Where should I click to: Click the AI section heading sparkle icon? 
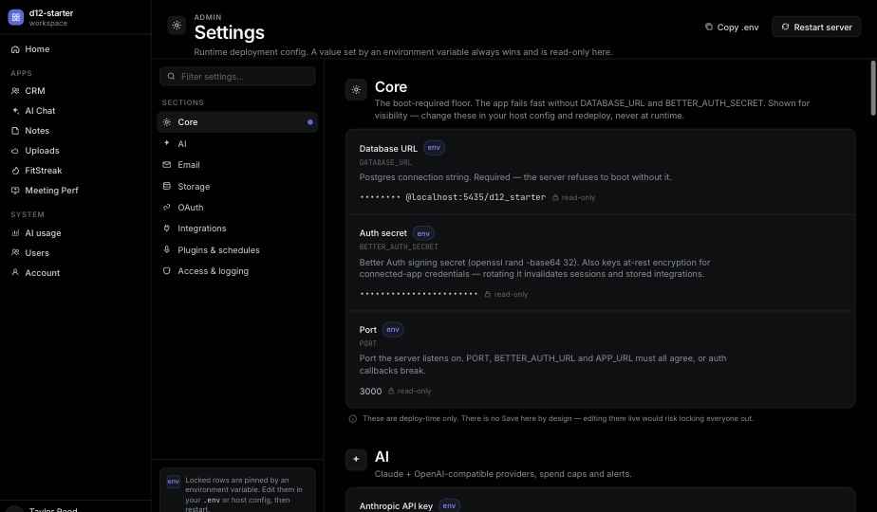356,460
